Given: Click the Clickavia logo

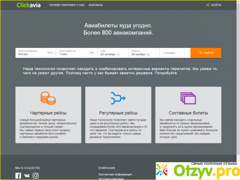Looking at the screenshot, I should coord(29,5).
